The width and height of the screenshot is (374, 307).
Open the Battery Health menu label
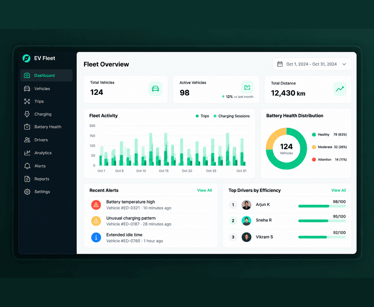point(48,127)
